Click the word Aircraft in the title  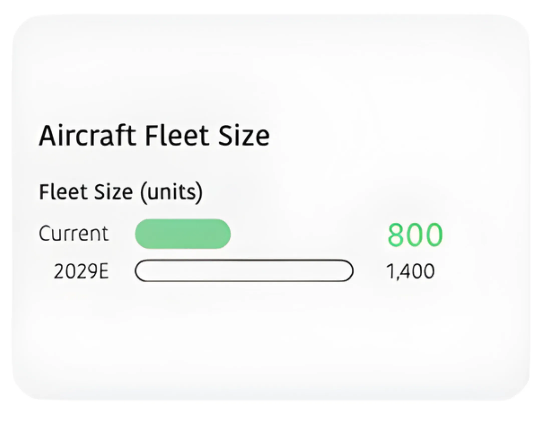click(87, 136)
